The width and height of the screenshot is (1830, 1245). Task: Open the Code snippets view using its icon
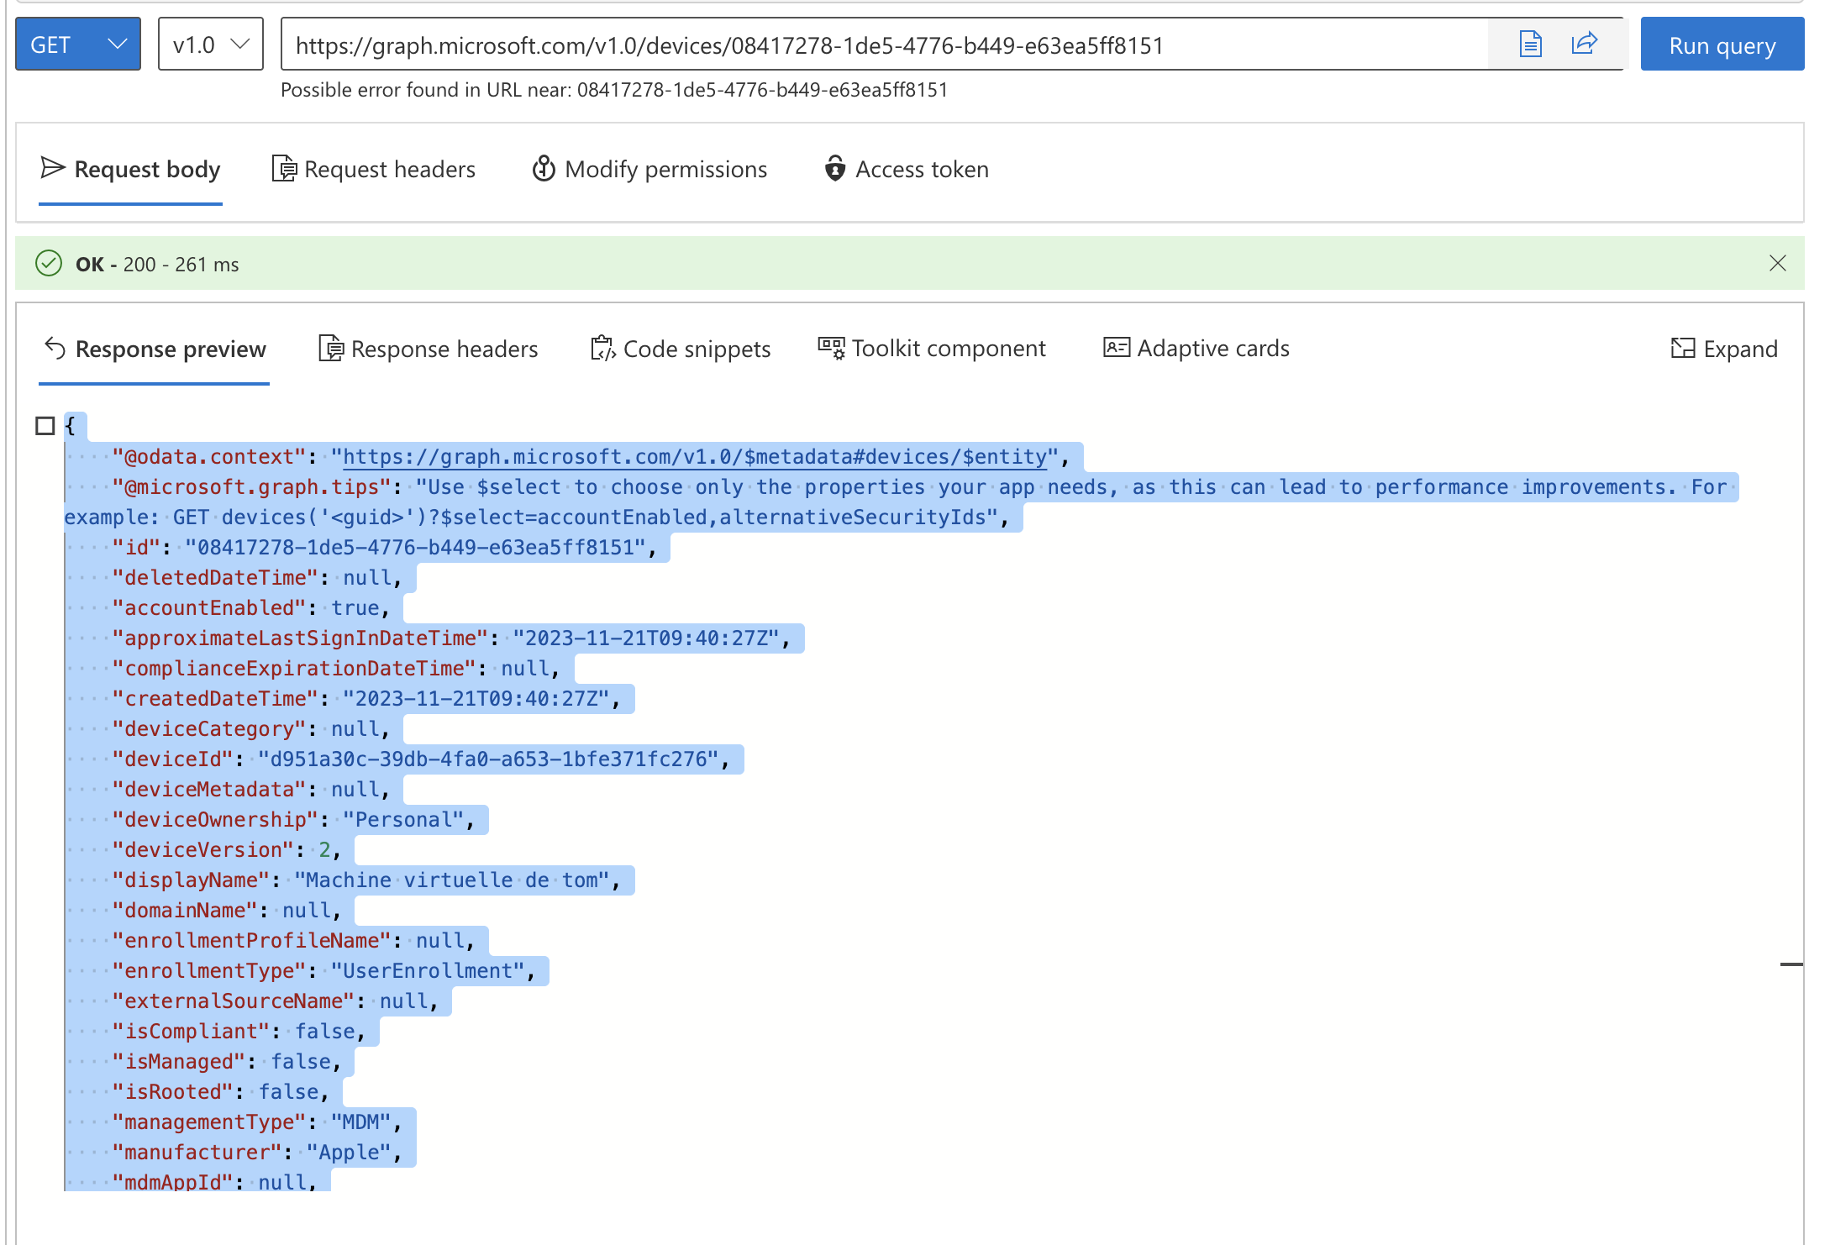click(x=601, y=348)
